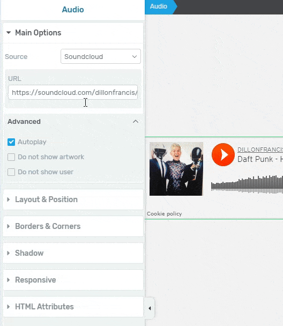Click the HTML Attributes arrow icon

(9, 307)
